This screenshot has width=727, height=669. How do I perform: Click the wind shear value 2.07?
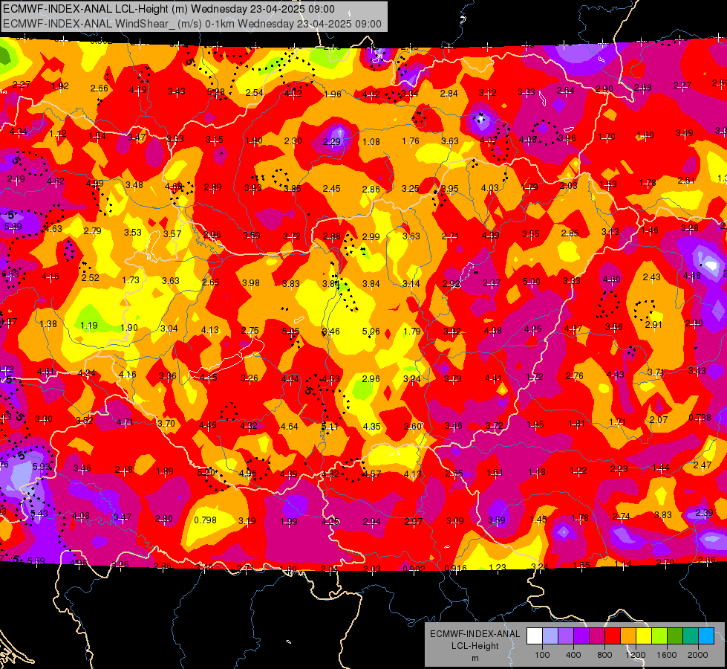click(x=659, y=420)
